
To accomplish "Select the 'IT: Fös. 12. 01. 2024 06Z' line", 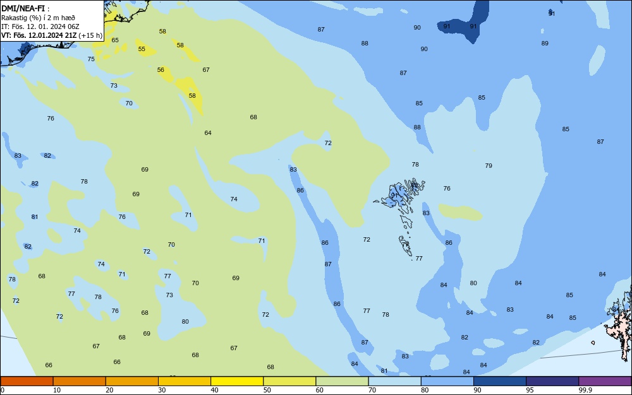I will click(x=40, y=27).
